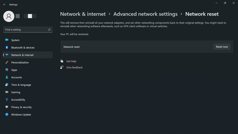
Task: Go to Network & internet breadcrumb
Action: point(83,14)
